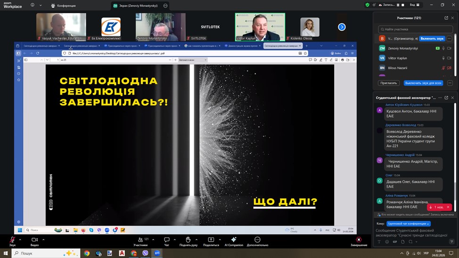Open more options for the Организатор row
The height and width of the screenshot is (258, 459).
450,39
